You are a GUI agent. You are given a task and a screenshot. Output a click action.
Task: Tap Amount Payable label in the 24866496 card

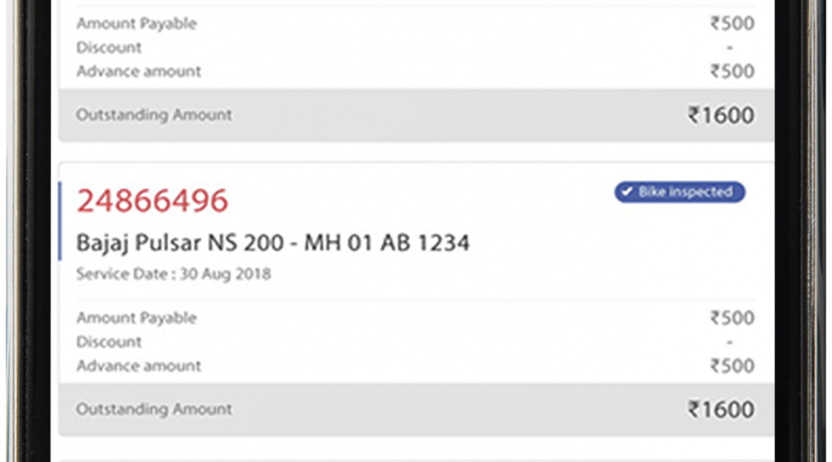(x=136, y=318)
